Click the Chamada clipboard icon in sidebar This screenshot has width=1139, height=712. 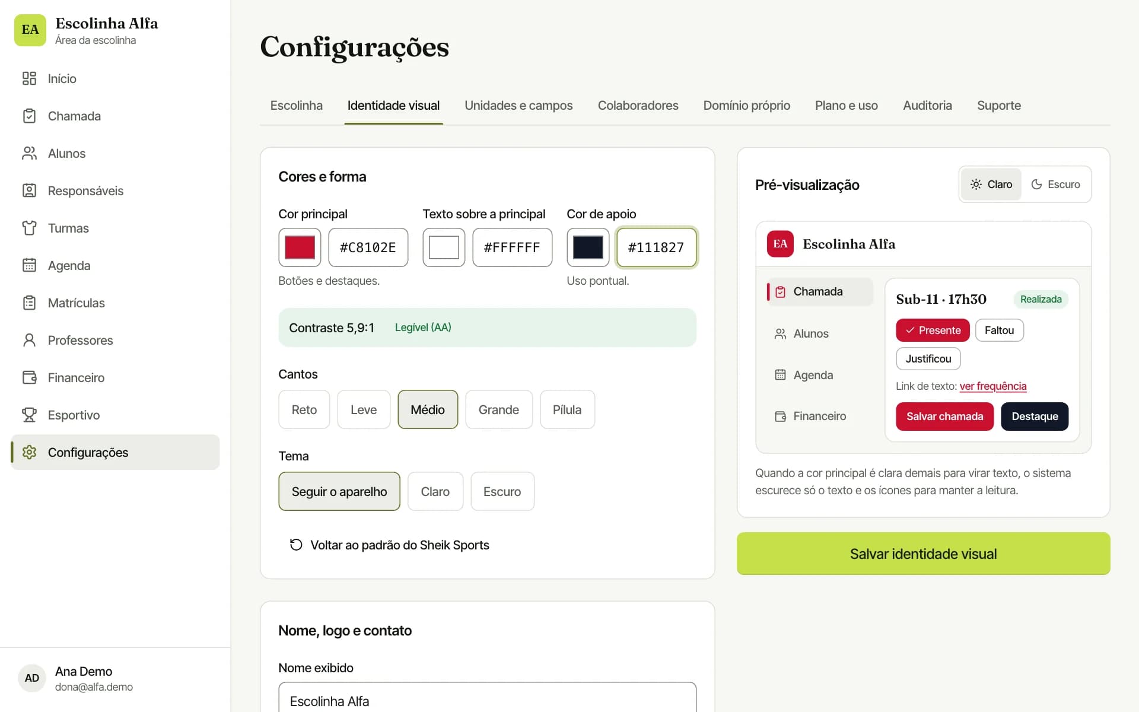point(29,116)
